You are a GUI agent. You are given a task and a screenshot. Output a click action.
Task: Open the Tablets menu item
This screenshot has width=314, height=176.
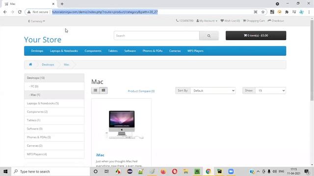point(113,51)
